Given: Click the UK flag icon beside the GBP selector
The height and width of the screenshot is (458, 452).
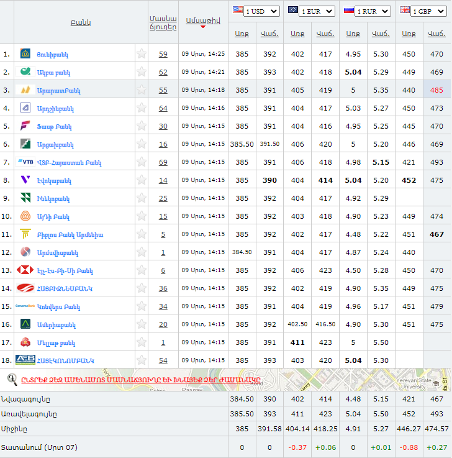Looking at the screenshot, I should coord(405,10).
